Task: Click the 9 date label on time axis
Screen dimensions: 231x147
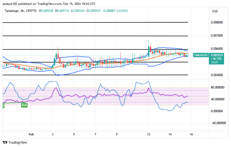Action: (117, 134)
